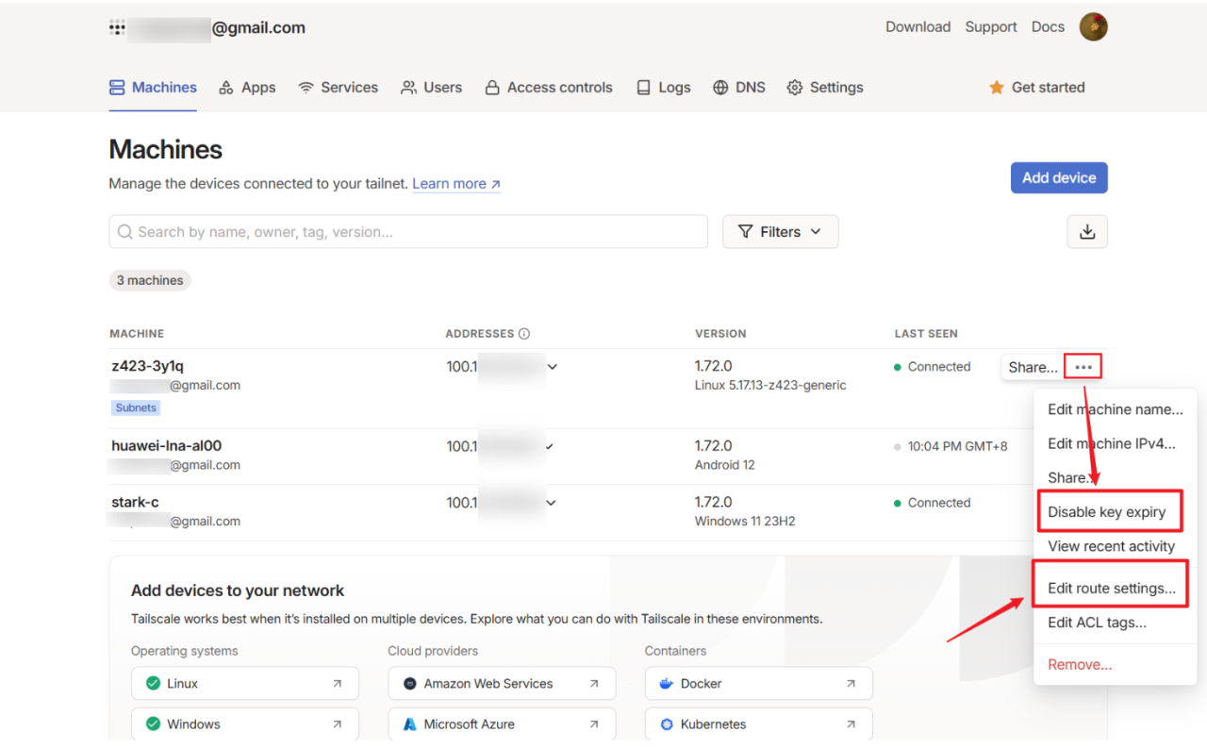Open Settings gear tab

point(825,88)
